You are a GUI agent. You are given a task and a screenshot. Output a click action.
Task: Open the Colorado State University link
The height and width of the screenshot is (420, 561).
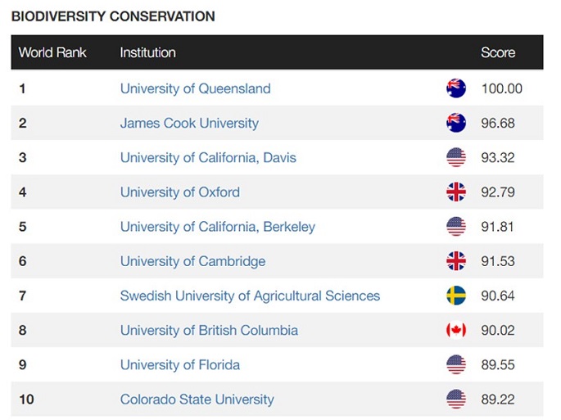(197, 400)
